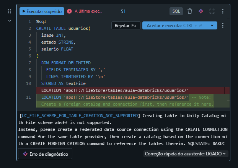The image size is (238, 168).
Task: Click the 'idade INT,' code line
Action: tap(53, 35)
